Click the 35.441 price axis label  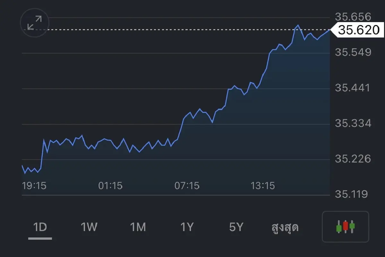353,88
